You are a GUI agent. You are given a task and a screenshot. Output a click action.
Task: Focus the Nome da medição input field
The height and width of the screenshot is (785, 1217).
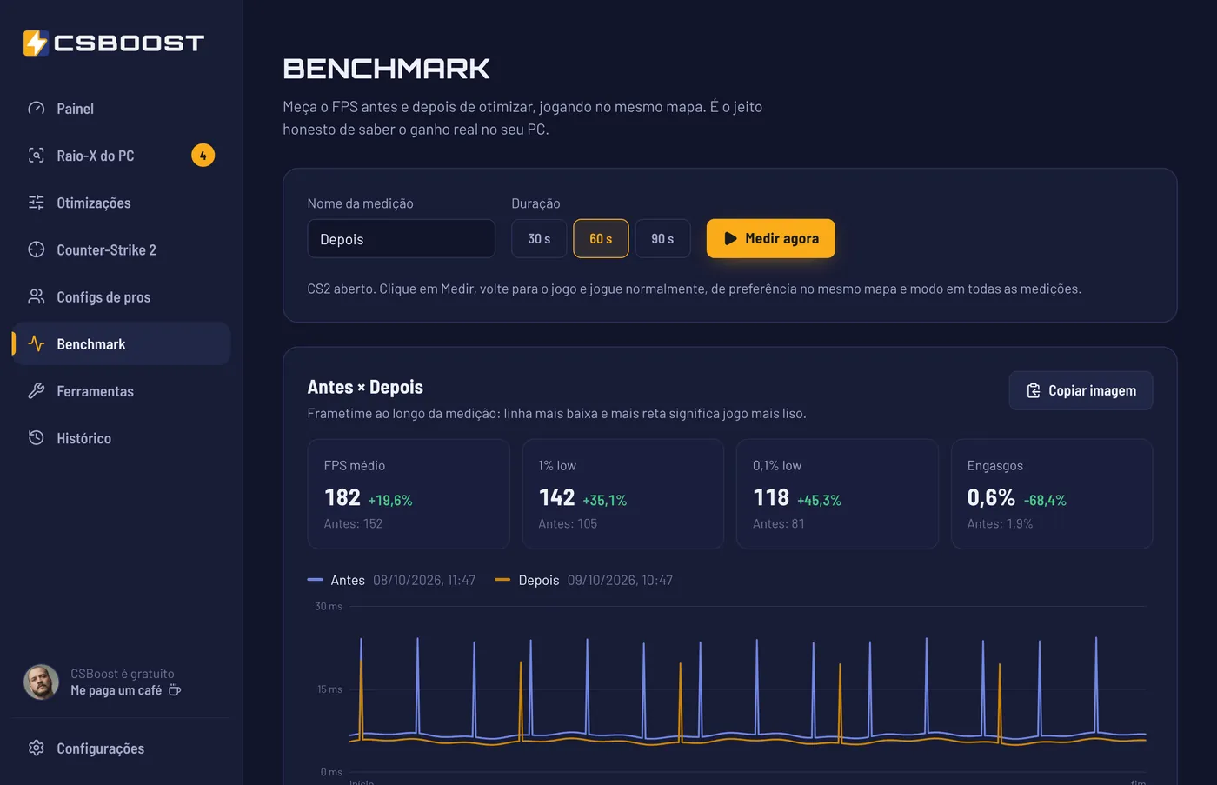(401, 238)
